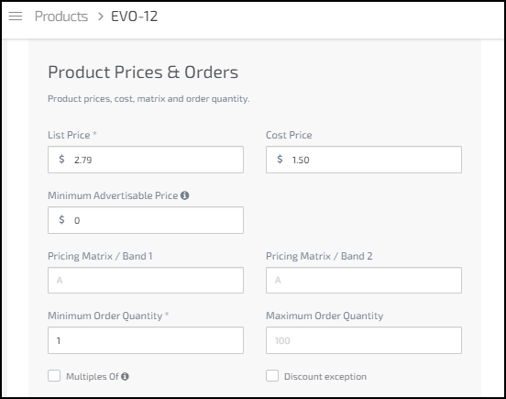Click the Pricing Matrix Band 2 field
This screenshot has width=506, height=399.
tap(364, 280)
